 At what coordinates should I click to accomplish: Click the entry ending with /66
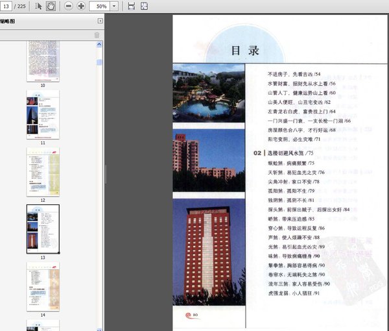(x=309, y=121)
